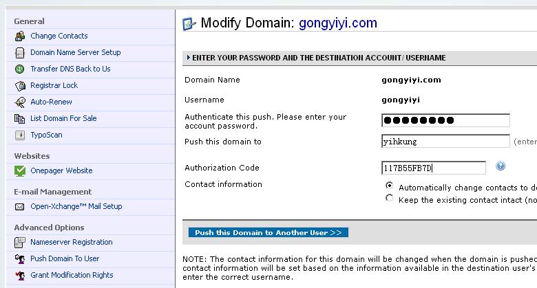Open Authorization Code help icon
The image size is (537, 288).
(x=501, y=166)
